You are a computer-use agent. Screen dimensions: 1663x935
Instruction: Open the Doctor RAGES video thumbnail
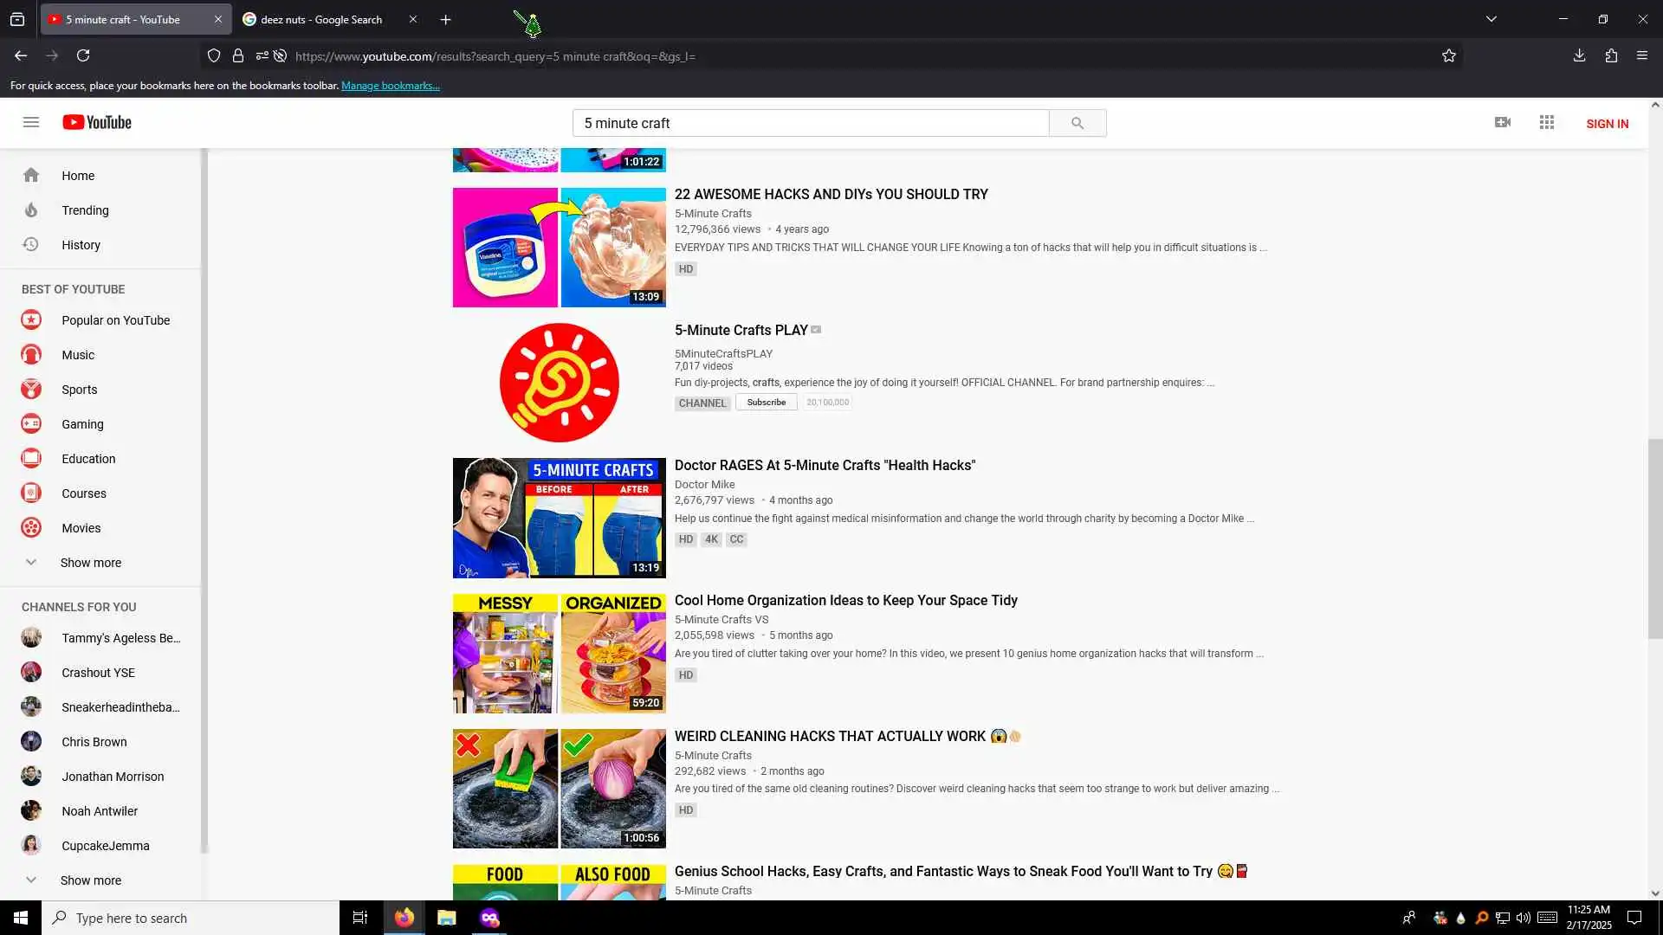(x=559, y=518)
